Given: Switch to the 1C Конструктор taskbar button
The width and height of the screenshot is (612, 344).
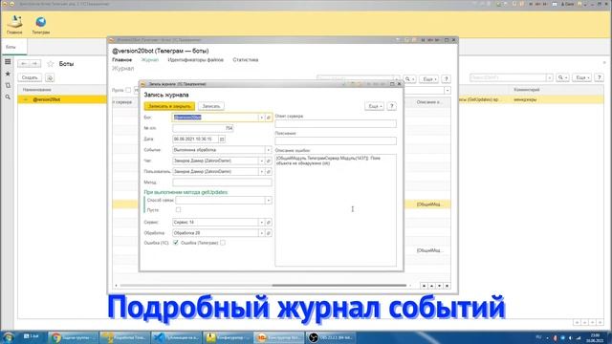Looking at the screenshot, I should (278, 337).
